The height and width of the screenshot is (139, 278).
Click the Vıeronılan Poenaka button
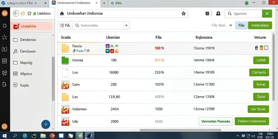(216, 121)
